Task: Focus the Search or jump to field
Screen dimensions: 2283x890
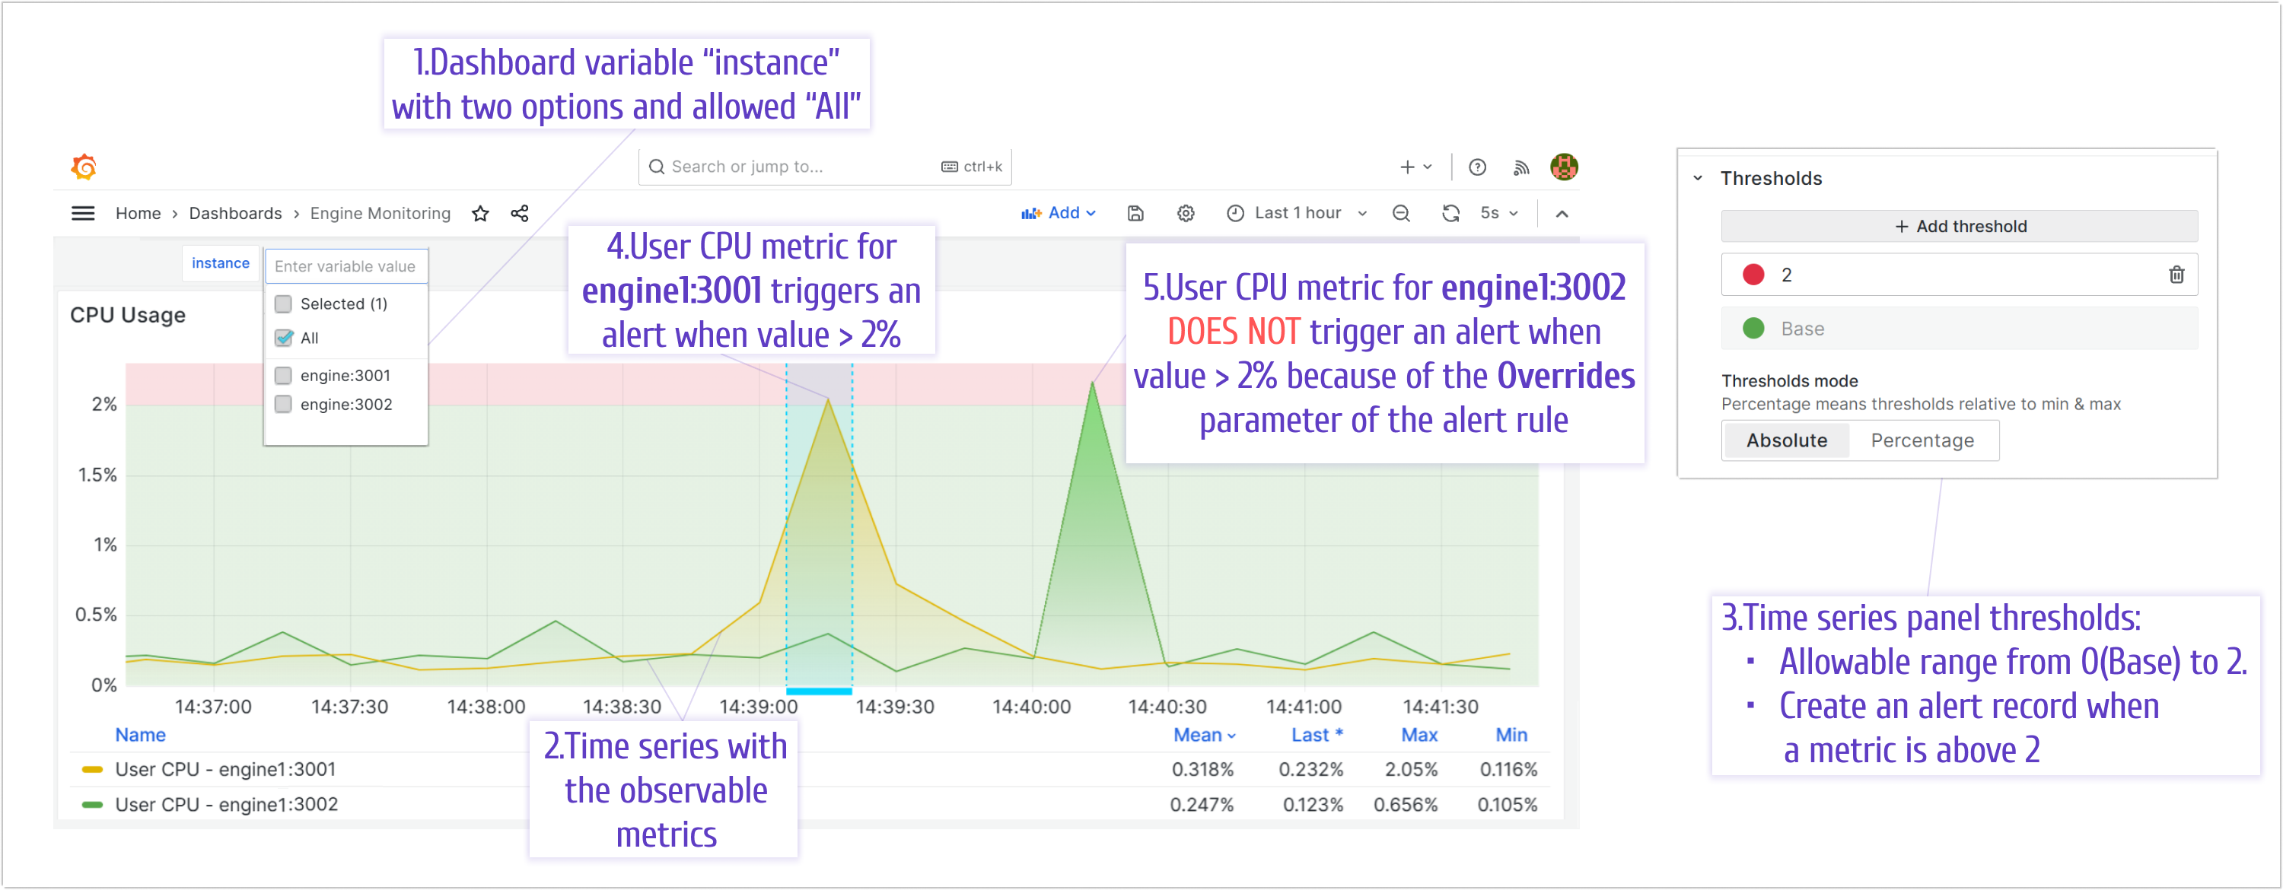Action: 824,167
